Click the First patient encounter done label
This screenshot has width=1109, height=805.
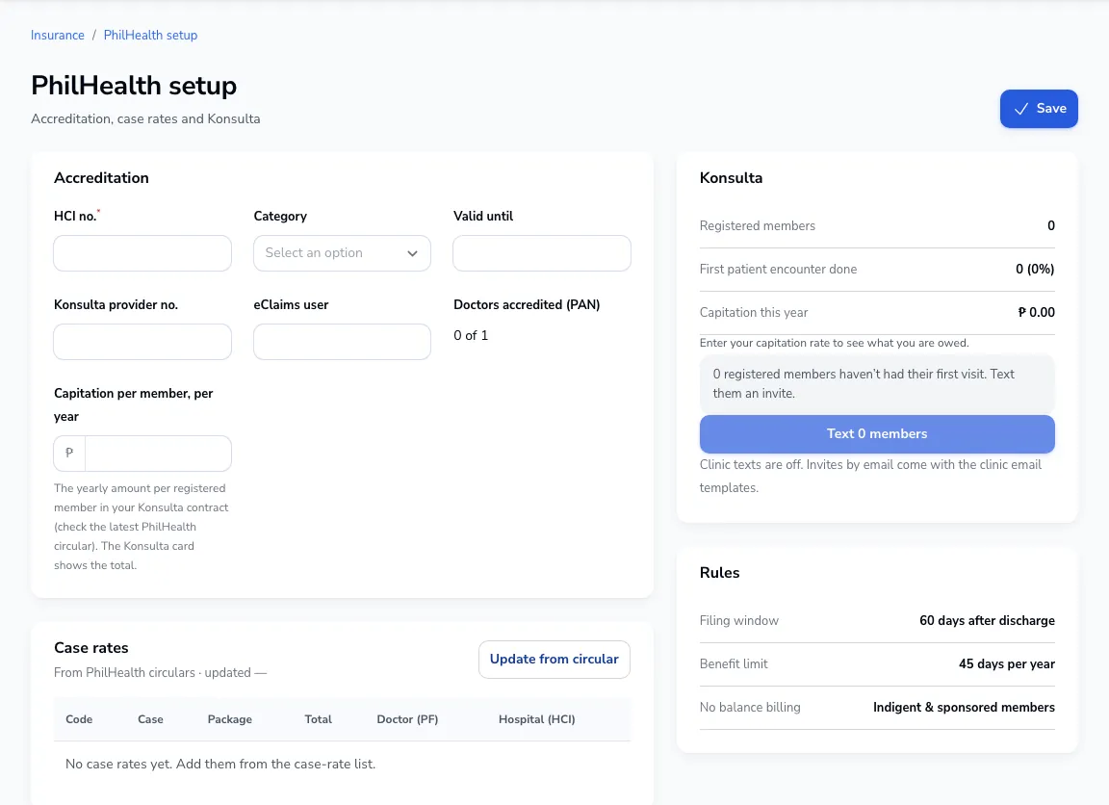point(778,269)
